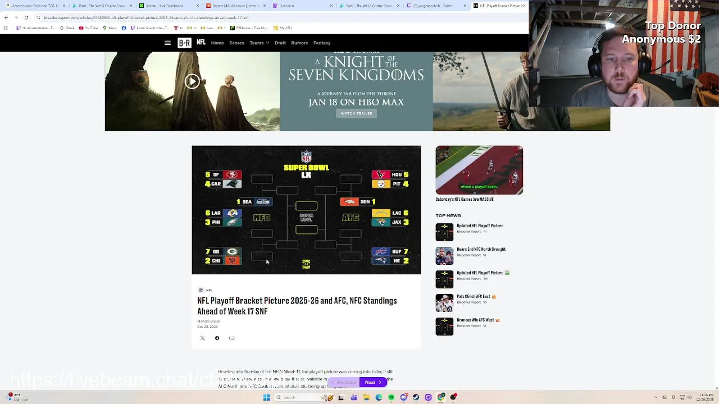Open the Windows Start menu
The height and width of the screenshot is (404, 719).
266,397
